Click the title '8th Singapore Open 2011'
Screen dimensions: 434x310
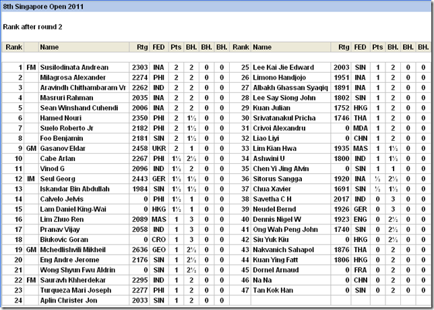pos(43,7)
